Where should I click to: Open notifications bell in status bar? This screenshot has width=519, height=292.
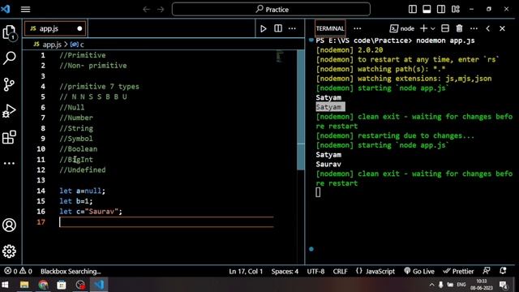503,271
